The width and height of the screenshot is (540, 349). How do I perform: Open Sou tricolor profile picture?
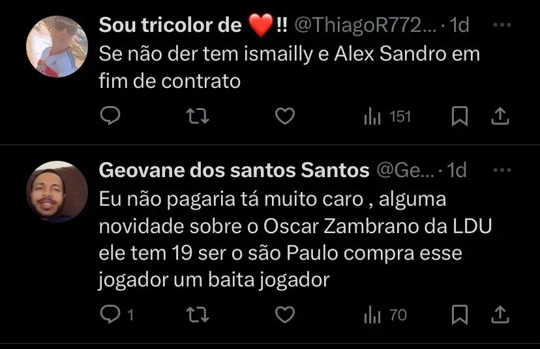pyautogui.click(x=57, y=46)
